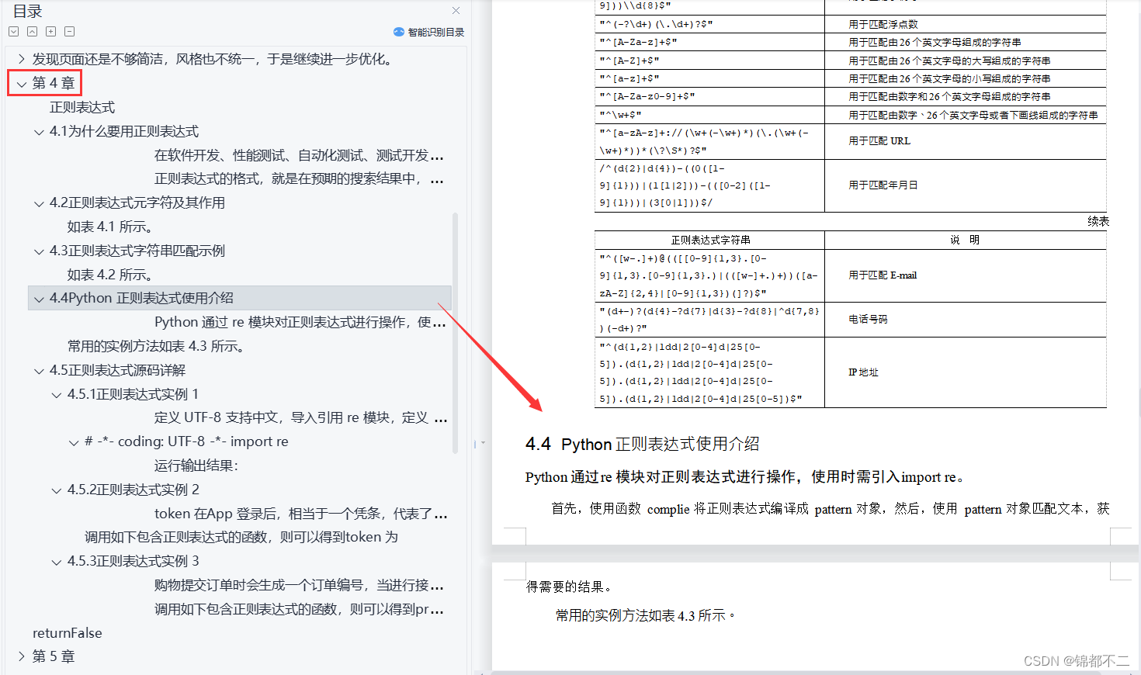Click the up-arrow icon in the TOC toolbar

tap(32, 31)
